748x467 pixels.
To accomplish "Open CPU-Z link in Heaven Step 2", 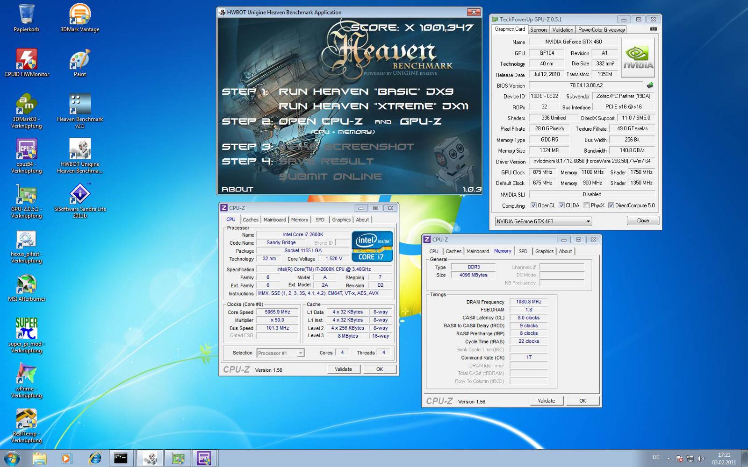I will (321, 121).
